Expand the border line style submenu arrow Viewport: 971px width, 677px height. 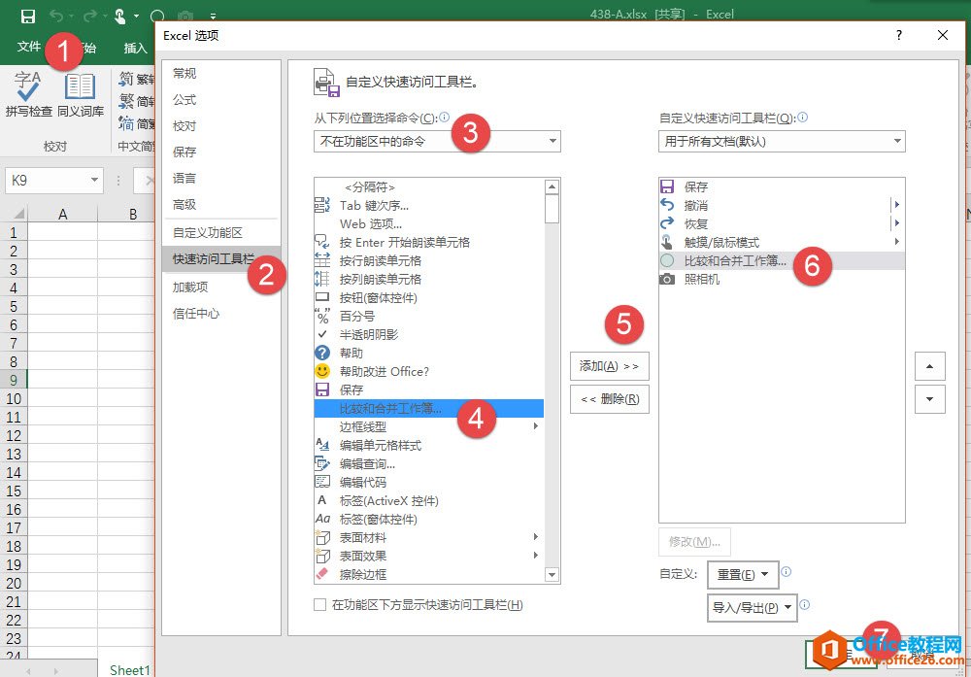coord(536,426)
